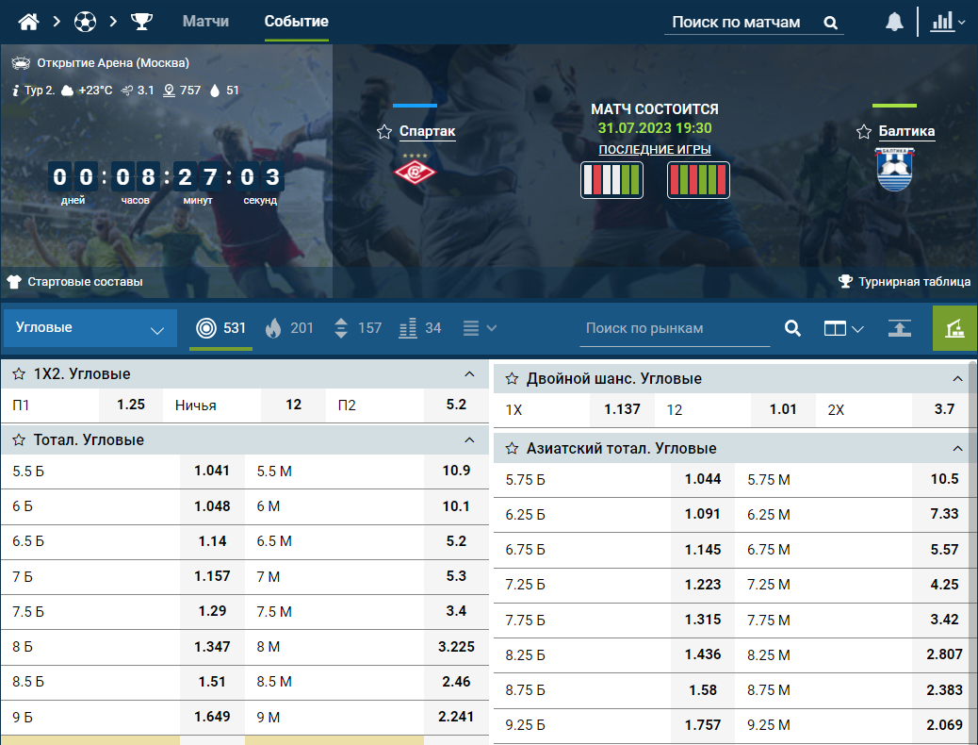Open Турнирная таблица link
The width and height of the screenshot is (978, 745).
pyautogui.click(x=905, y=282)
